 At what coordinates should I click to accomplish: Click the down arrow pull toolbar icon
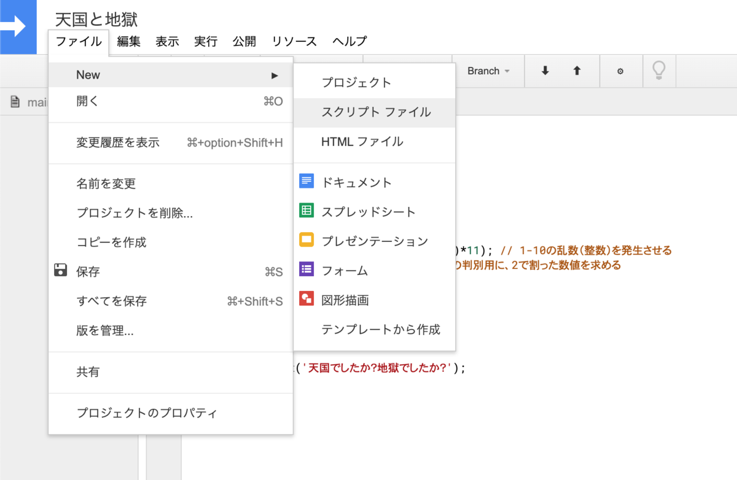point(545,71)
